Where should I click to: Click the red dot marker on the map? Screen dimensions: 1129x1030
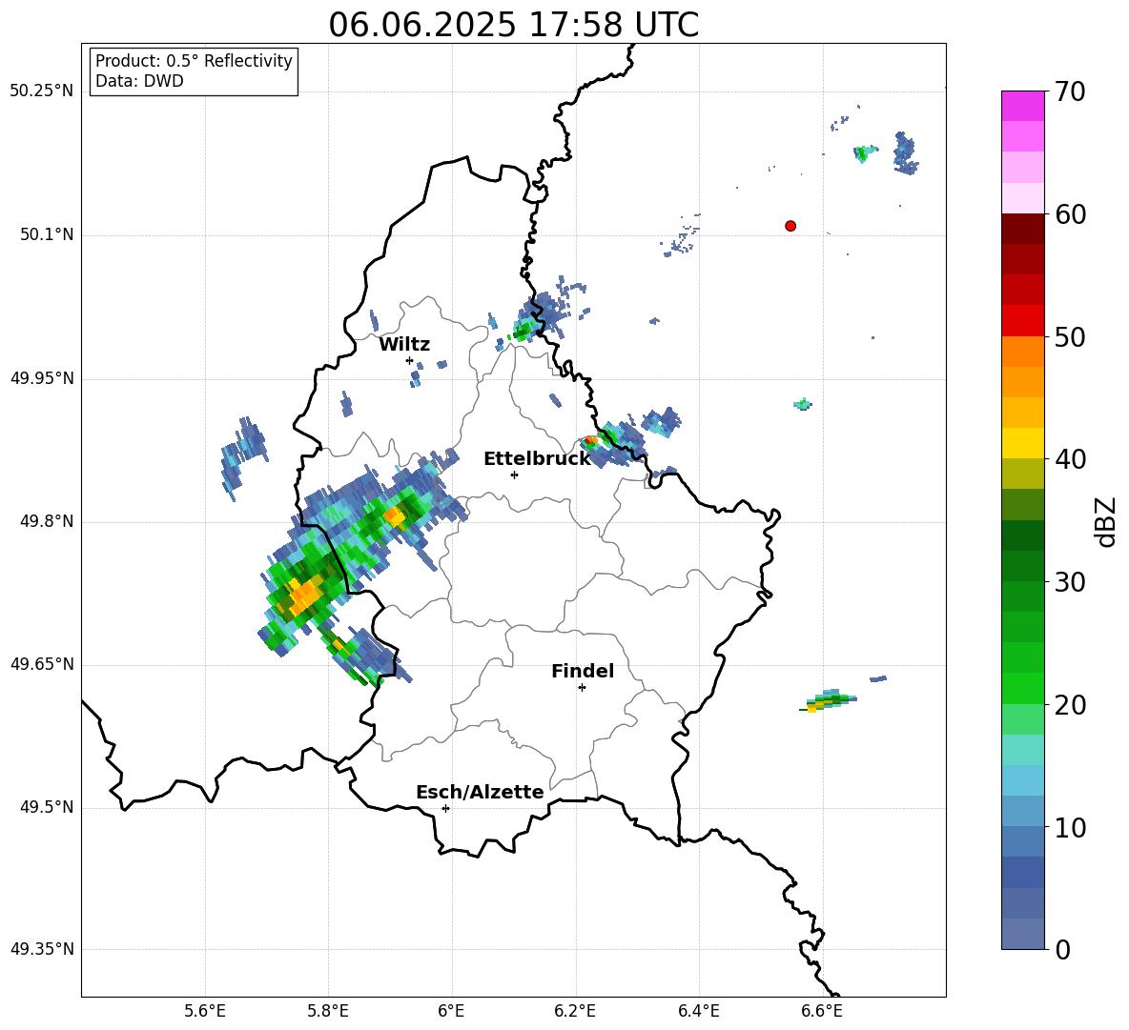790,226
